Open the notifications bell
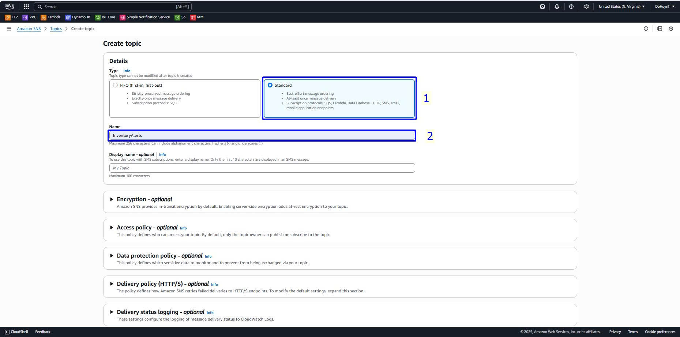The width and height of the screenshot is (680, 337). click(557, 7)
